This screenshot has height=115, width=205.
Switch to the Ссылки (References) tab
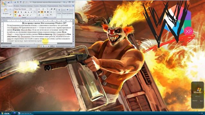point(36,6)
